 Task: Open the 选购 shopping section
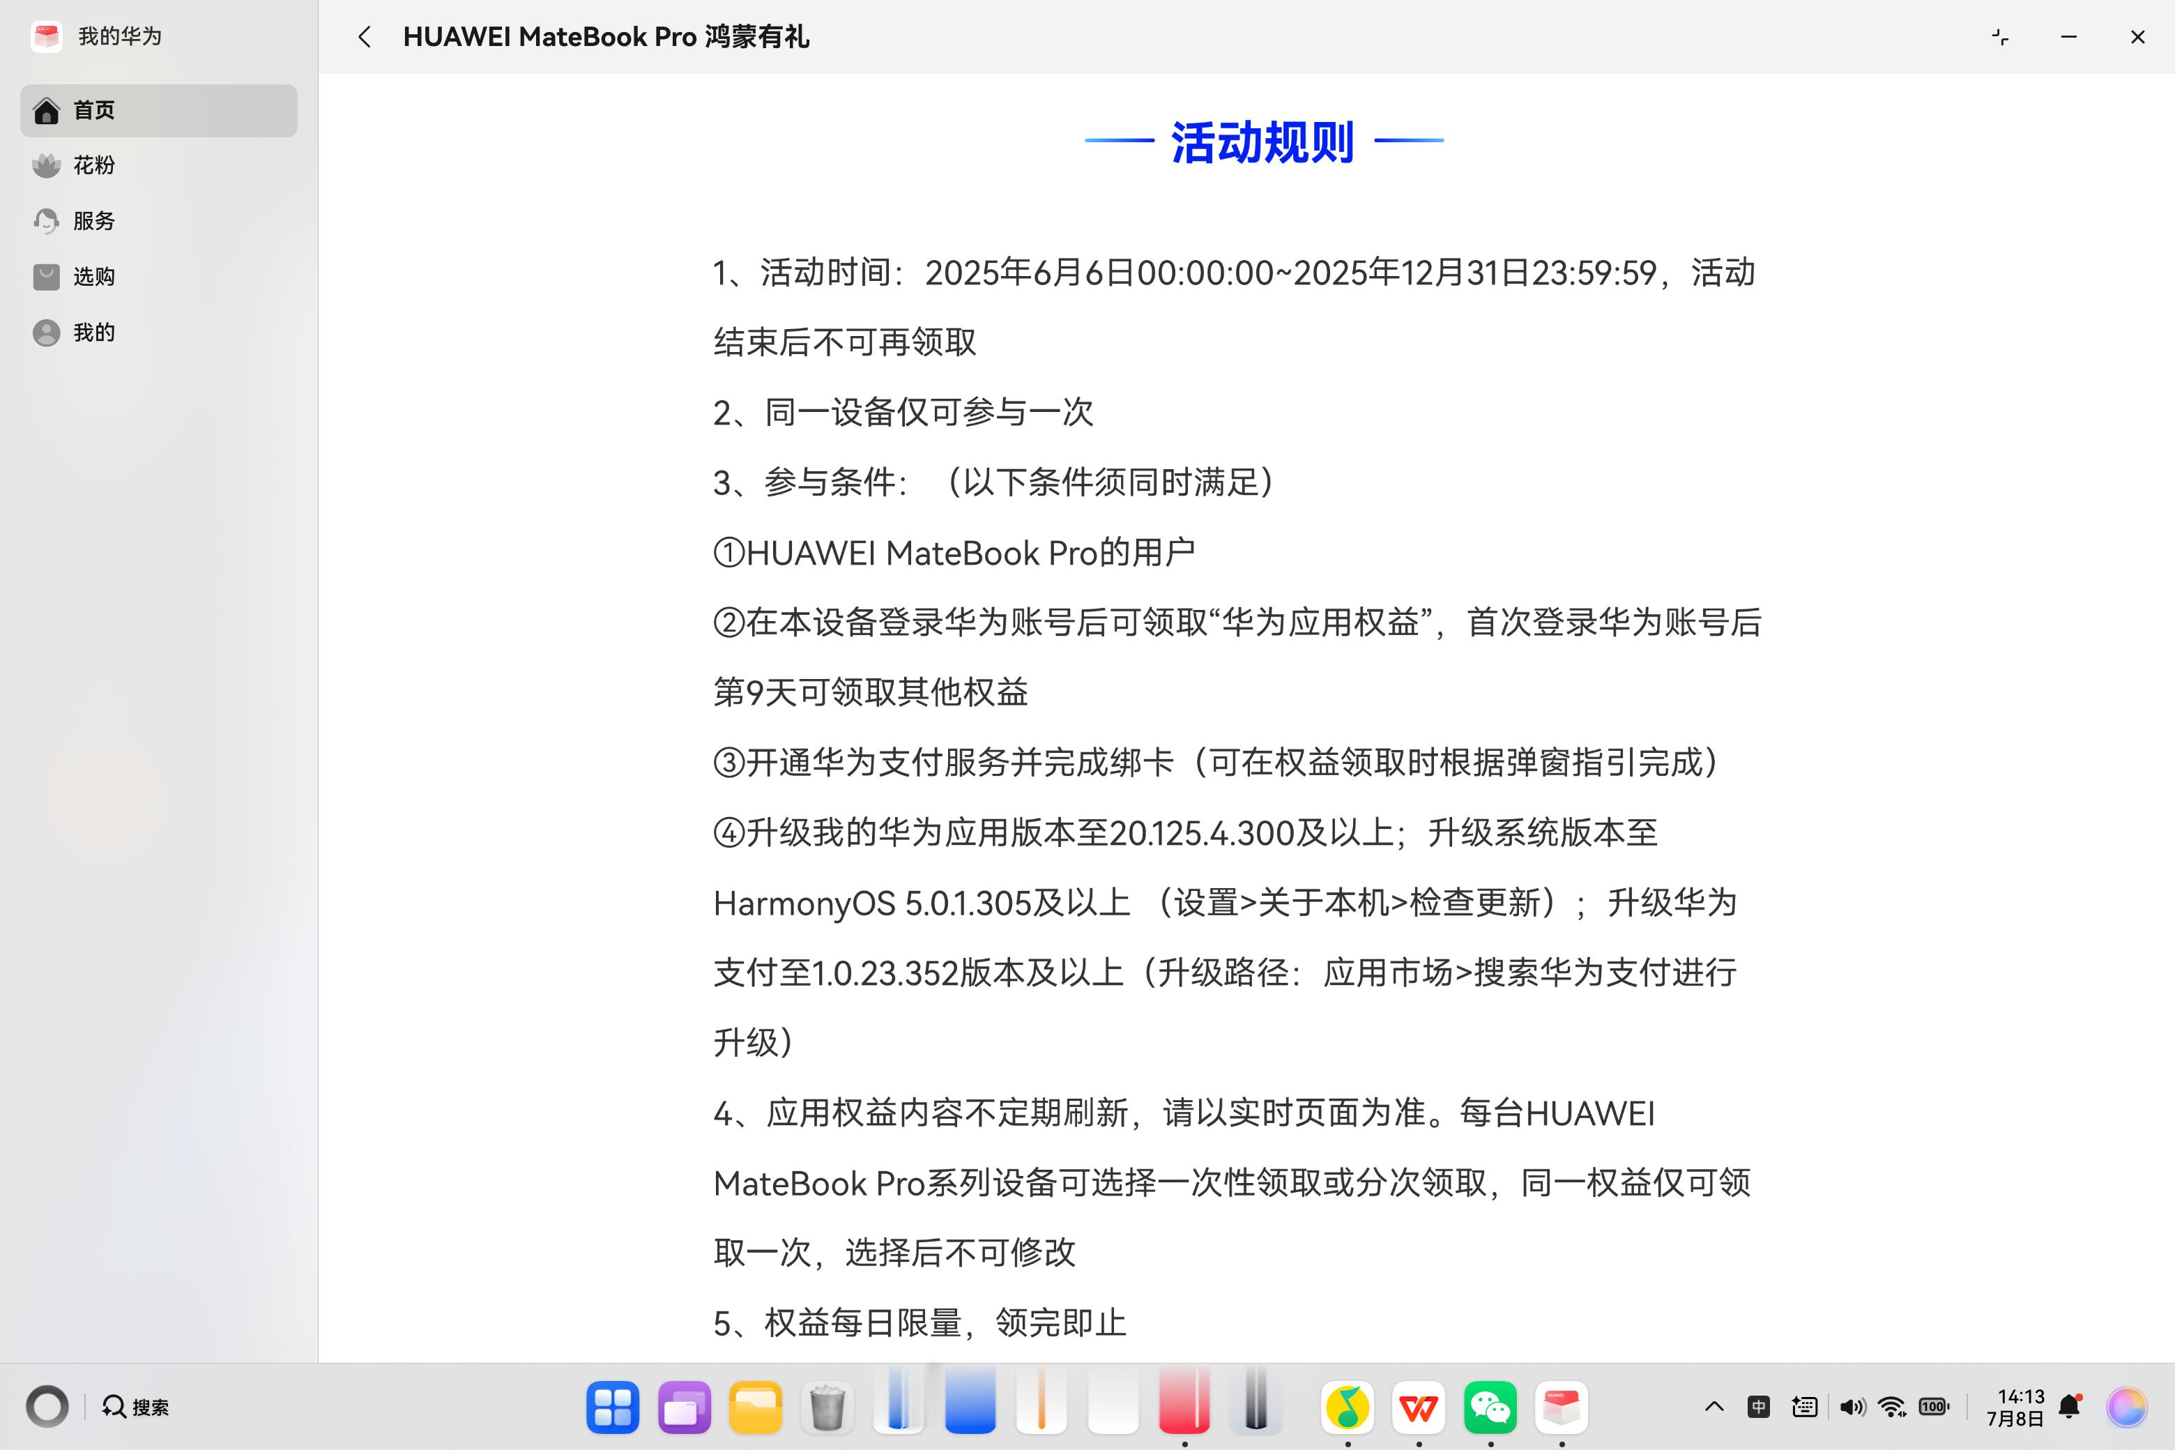pos(158,277)
